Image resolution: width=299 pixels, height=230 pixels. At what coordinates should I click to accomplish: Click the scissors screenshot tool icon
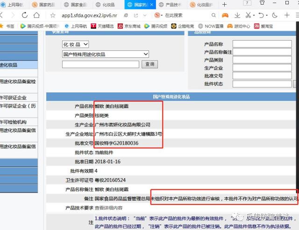pos(248,15)
